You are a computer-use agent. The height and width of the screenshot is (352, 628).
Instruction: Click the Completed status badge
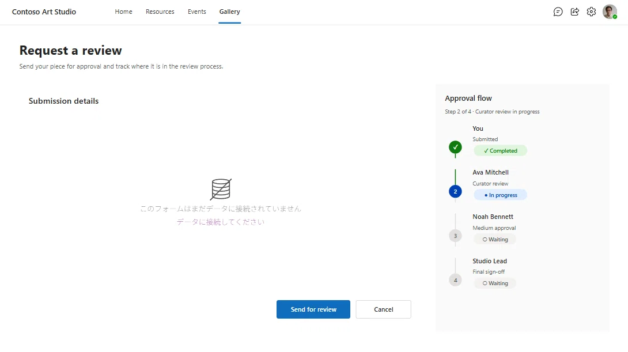[x=500, y=150]
